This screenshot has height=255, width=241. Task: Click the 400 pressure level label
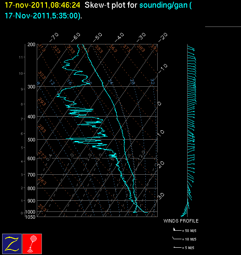coord(31,117)
